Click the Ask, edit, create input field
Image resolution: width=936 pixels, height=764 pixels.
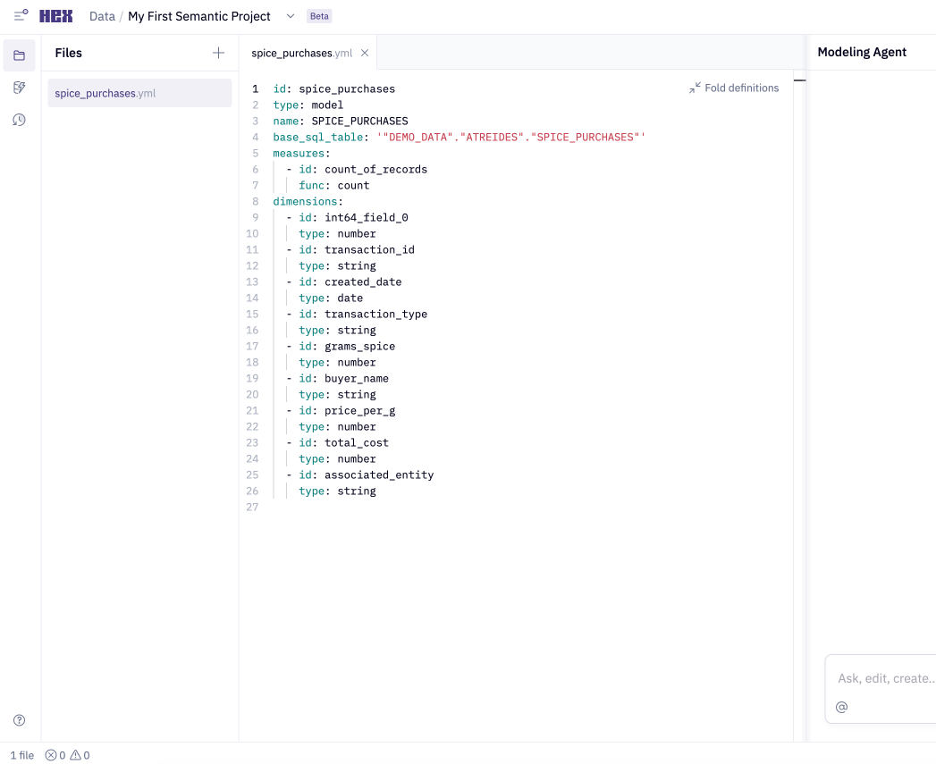point(885,678)
